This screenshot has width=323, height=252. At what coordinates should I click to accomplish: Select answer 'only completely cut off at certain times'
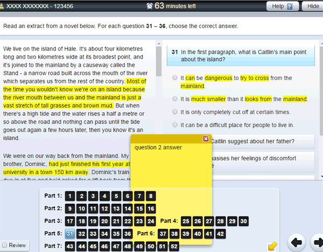point(175,112)
